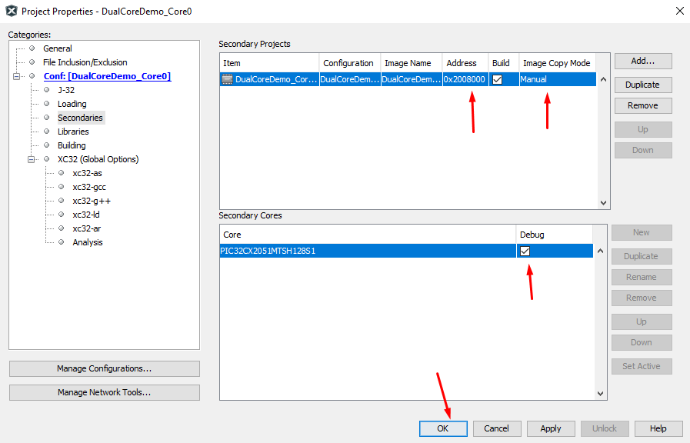Select the Secondaries category in the tree

[80, 117]
